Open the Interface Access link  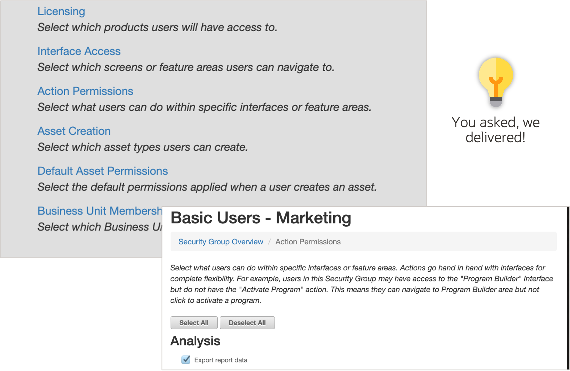coord(79,51)
